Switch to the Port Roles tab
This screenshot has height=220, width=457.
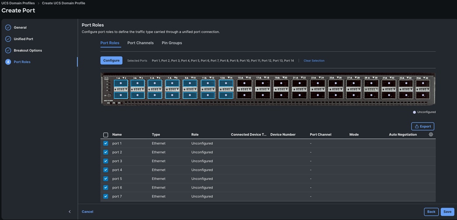coord(110,43)
